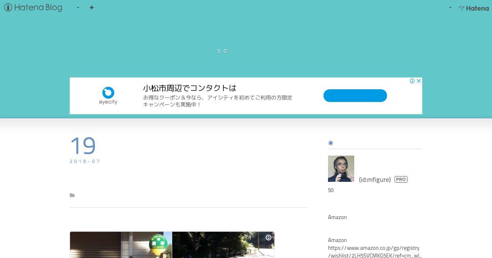Image resolution: width=492 pixels, height=258 pixels.
Task: Expand the dropdown arrow beside Hatena logo
Action: click(450, 8)
